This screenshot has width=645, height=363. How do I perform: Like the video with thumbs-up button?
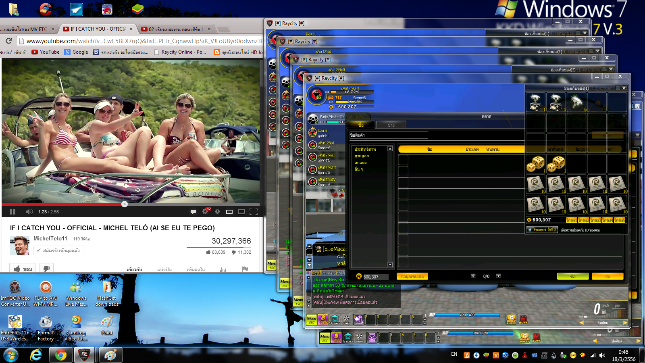[22, 269]
